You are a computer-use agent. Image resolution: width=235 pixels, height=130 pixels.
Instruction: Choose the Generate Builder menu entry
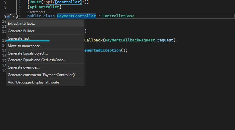pos(21,31)
